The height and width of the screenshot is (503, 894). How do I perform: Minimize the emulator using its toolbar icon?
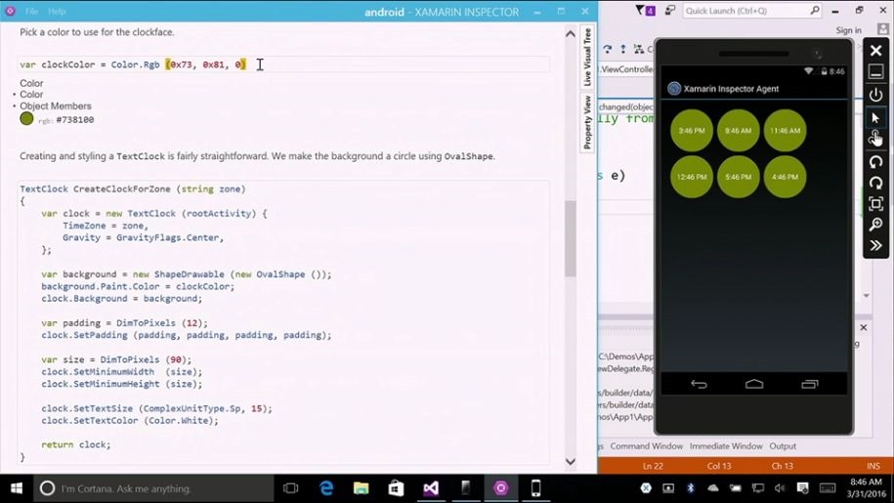click(x=875, y=72)
